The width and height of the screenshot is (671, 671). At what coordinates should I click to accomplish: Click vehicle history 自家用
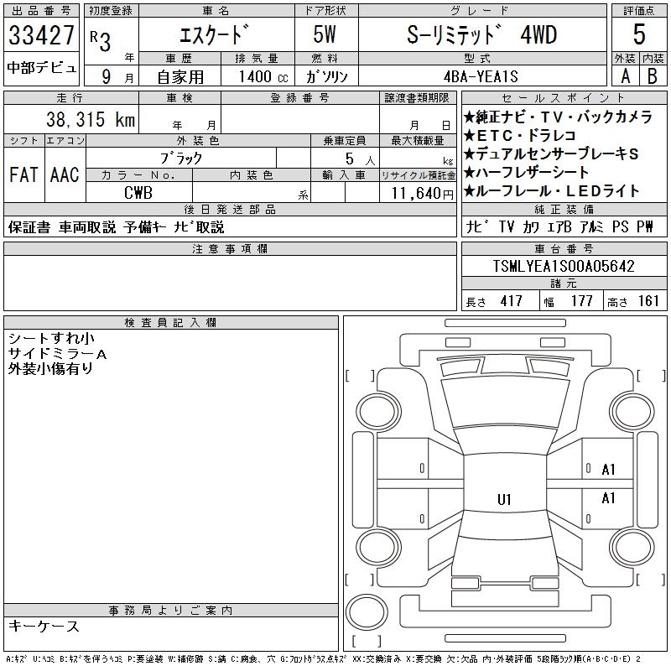pyautogui.click(x=180, y=76)
